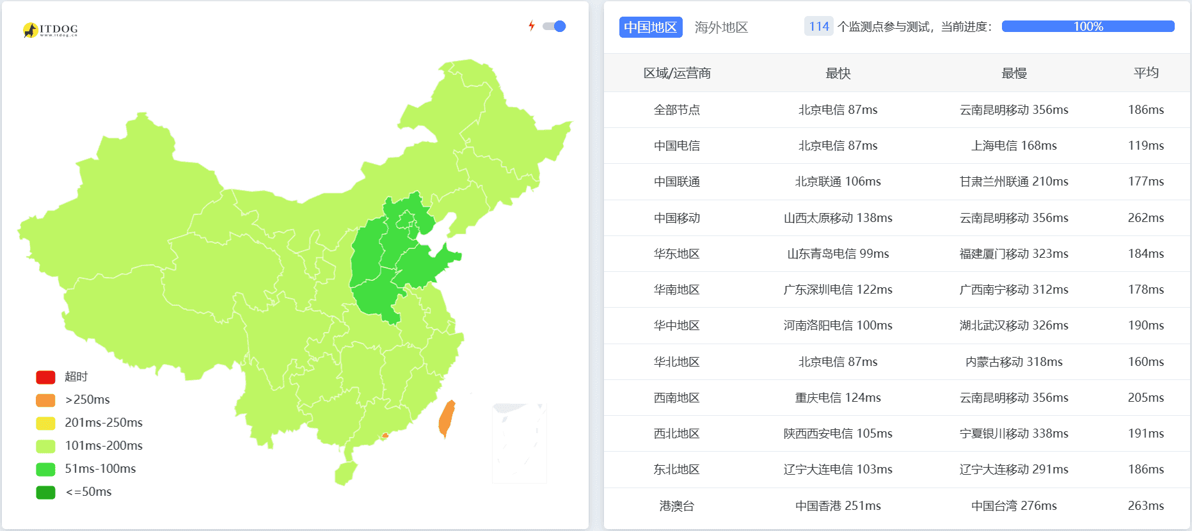Click the 100% progress bar
The image size is (1192, 531).
click(x=1087, y=26)
